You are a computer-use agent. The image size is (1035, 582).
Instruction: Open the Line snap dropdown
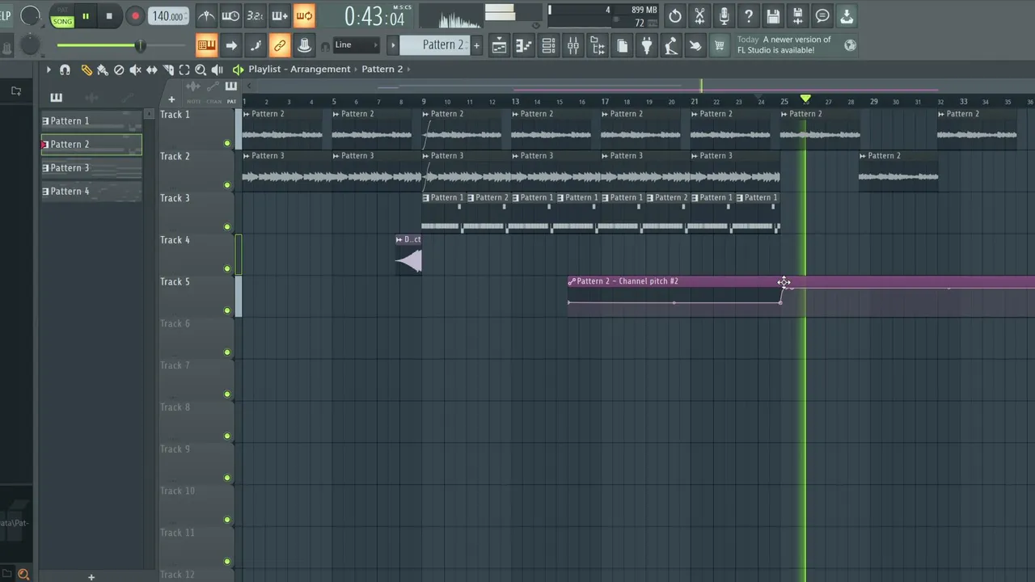[x=356, y=45]
